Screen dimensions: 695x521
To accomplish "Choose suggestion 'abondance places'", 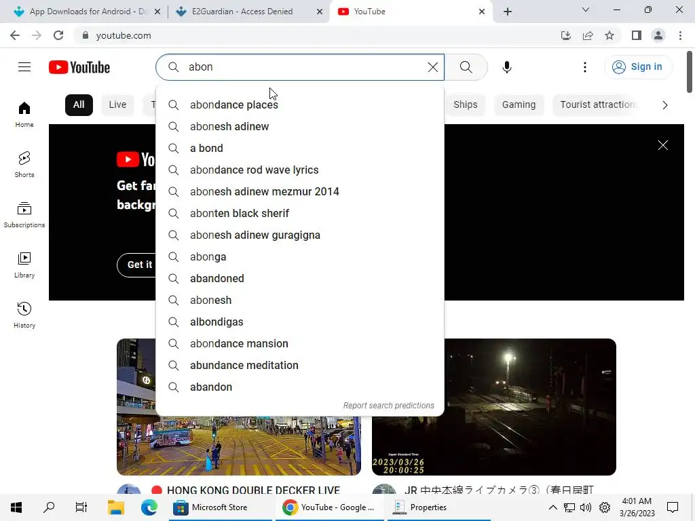I will (300, 104).
